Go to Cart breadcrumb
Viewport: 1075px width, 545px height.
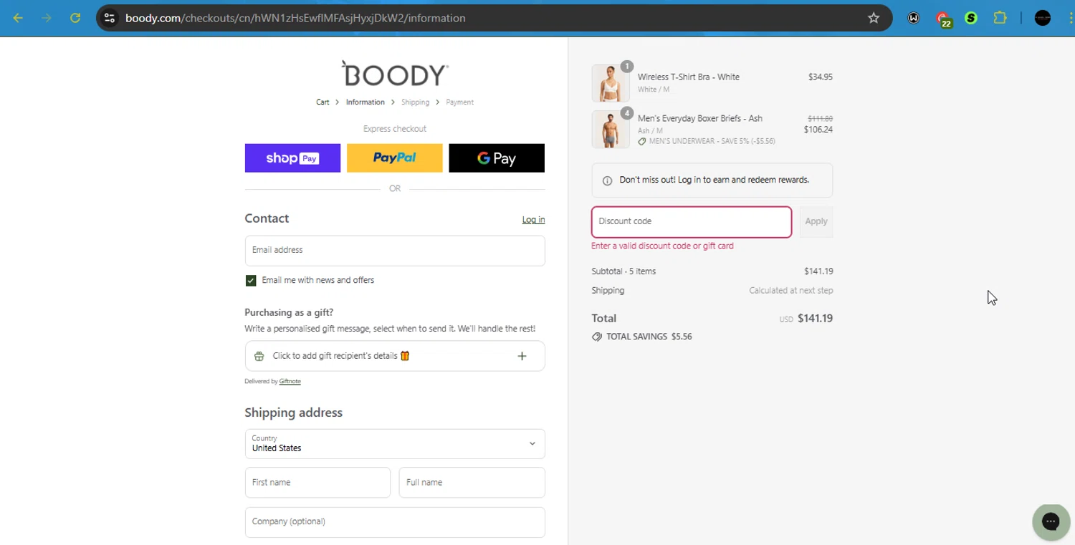(x=322, y=102)
